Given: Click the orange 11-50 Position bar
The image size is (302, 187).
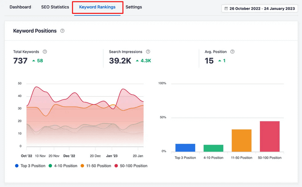Looking at the screenshot, I should tap(242, 140).
